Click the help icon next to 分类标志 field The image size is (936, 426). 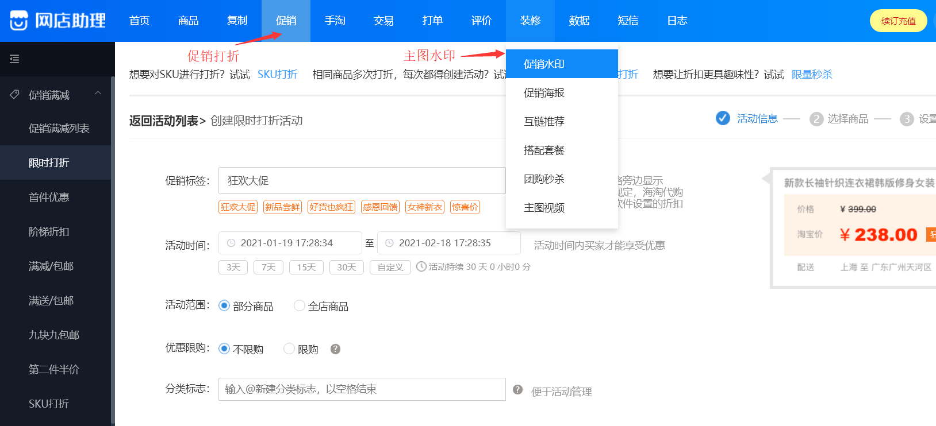coord(517,389)
